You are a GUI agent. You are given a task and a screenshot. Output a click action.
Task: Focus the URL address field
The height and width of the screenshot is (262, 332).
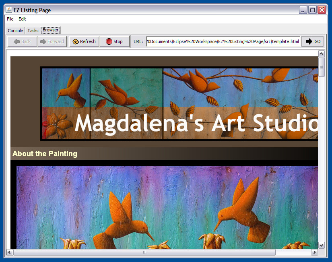tap(223, 41)
